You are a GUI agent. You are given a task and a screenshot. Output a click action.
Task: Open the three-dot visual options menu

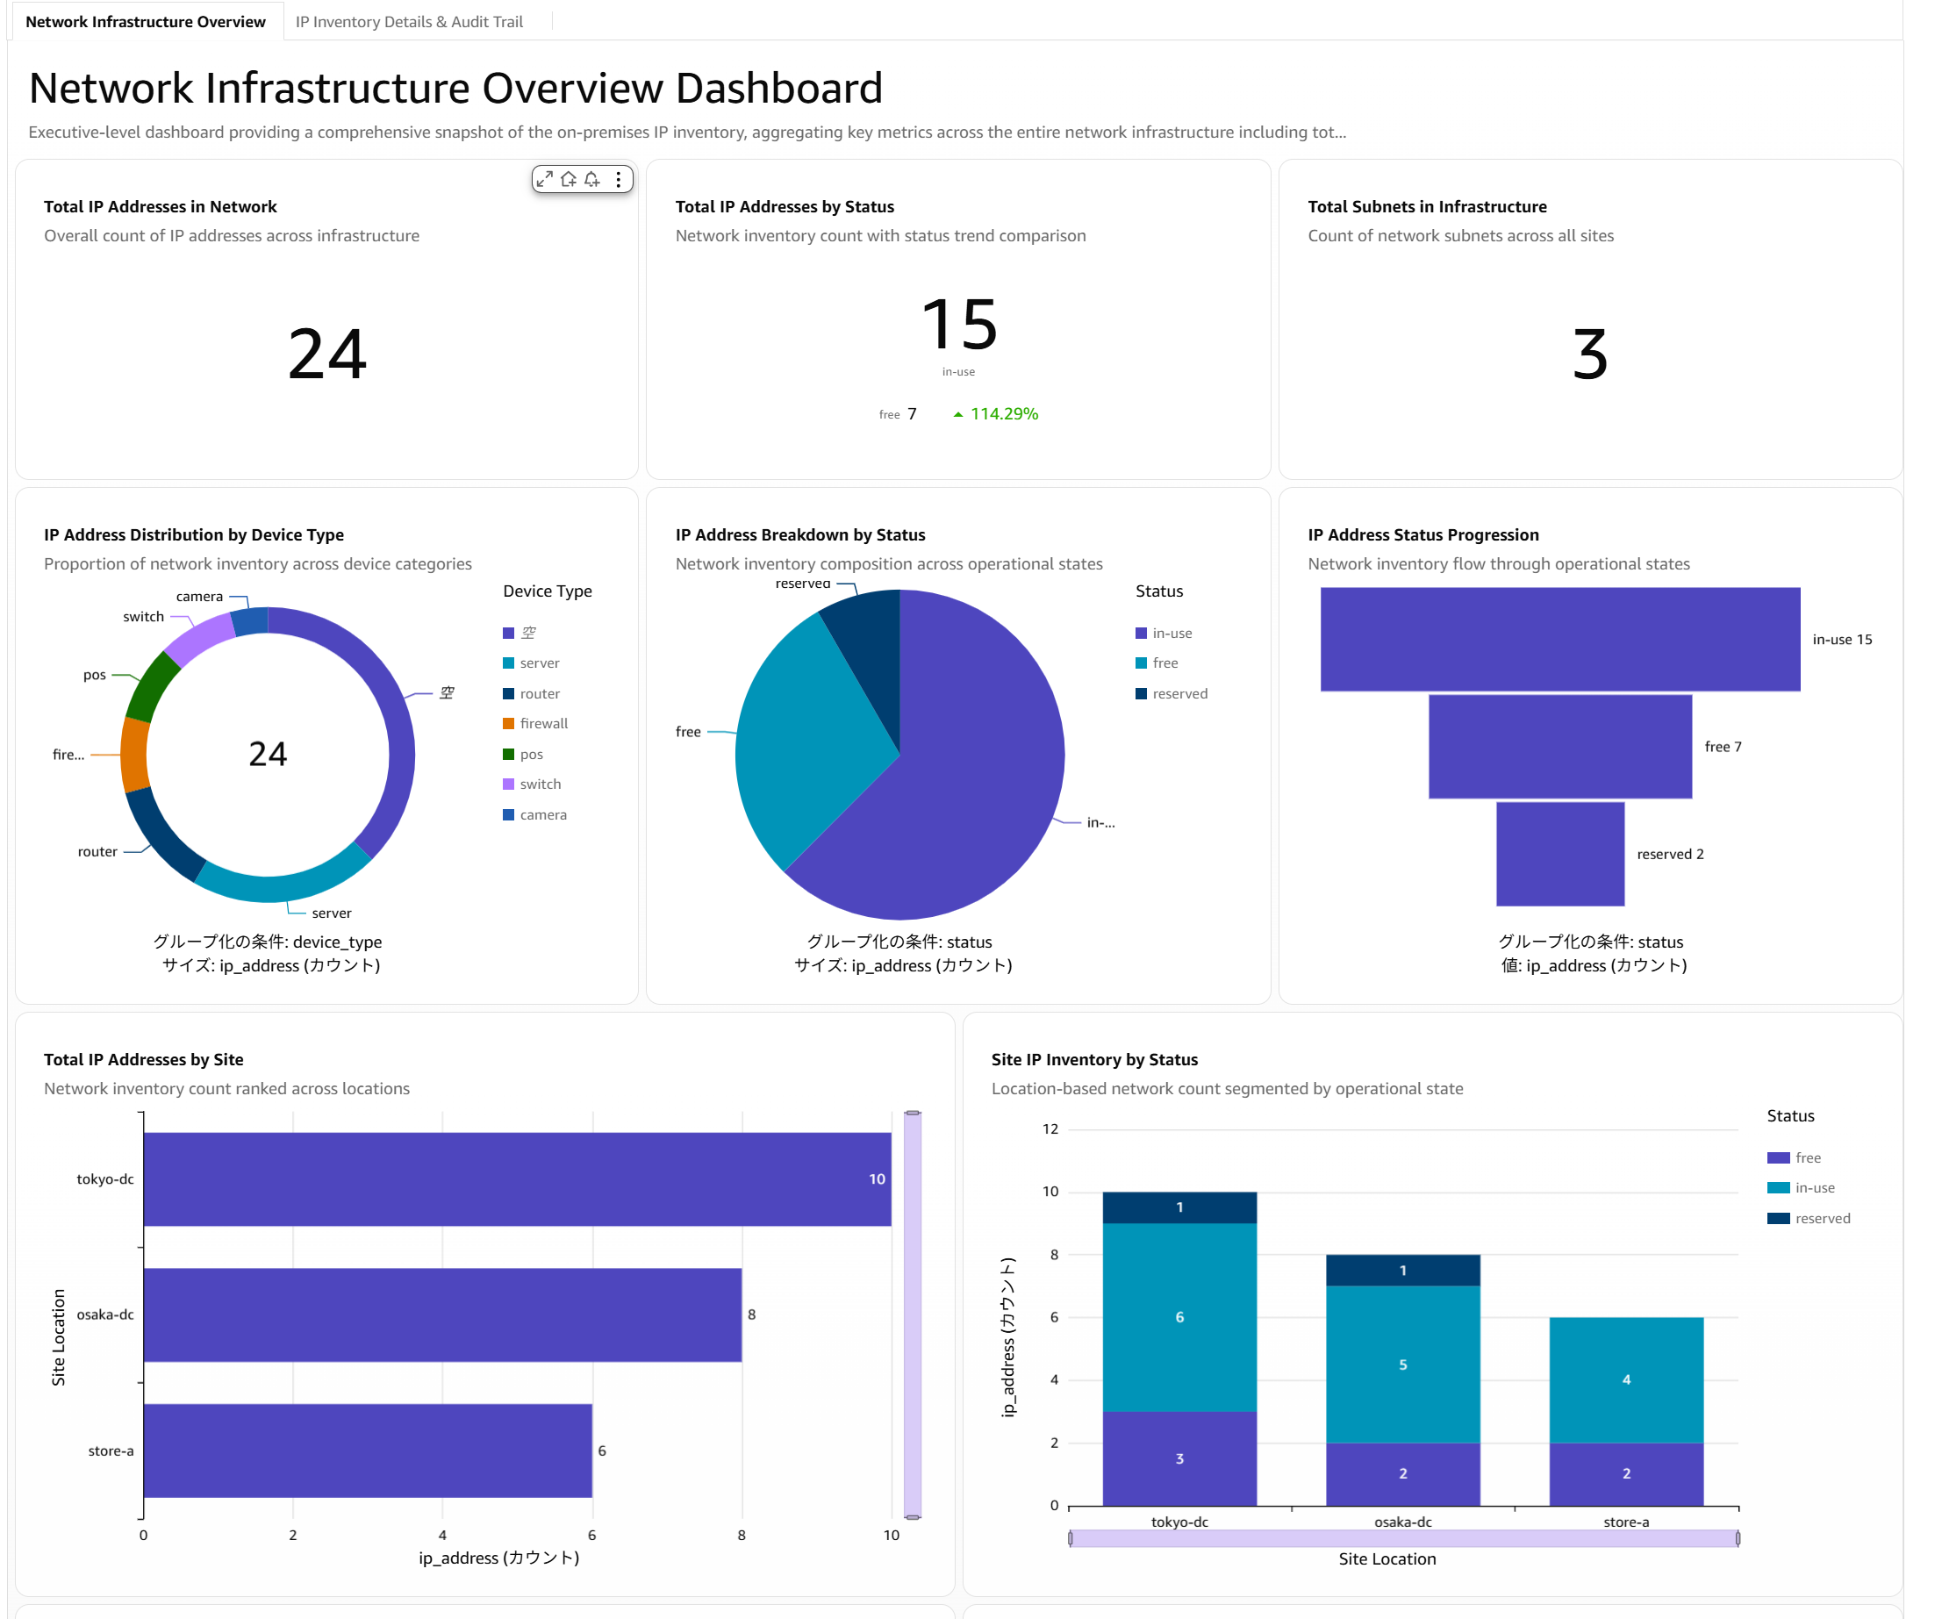point(618,179)
